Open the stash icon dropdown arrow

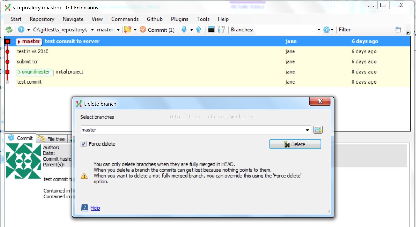click(x=135, y=30)
